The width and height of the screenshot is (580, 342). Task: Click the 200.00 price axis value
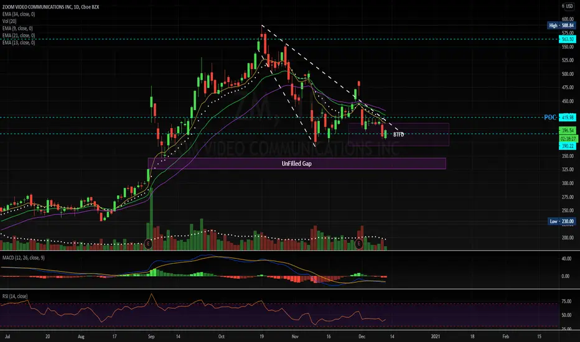click(568, 238)
